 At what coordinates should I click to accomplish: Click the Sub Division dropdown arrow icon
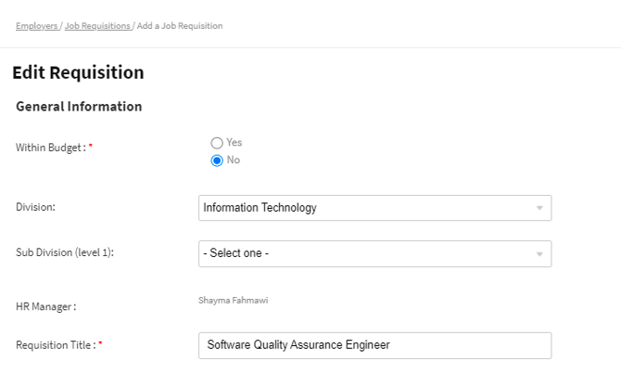(539, 253)
